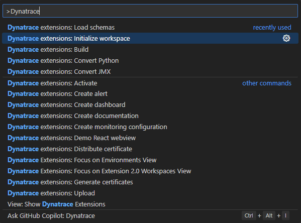This screenshot has height=223, width=301.
Task: Select Dynatrace extensions: Create alert
Action: point(150,94)
